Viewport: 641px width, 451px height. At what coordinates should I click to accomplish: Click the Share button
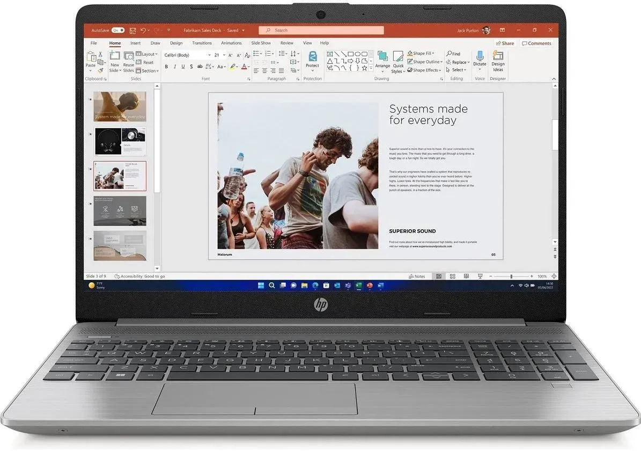(x=505, y=43)
